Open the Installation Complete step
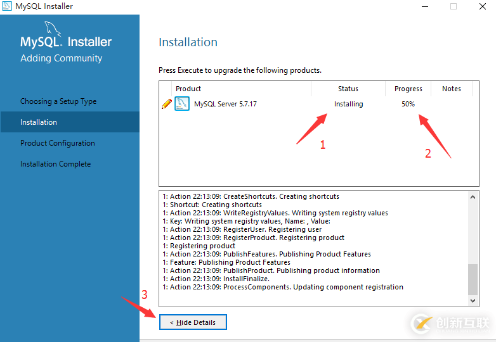 [x=55, y=164]
